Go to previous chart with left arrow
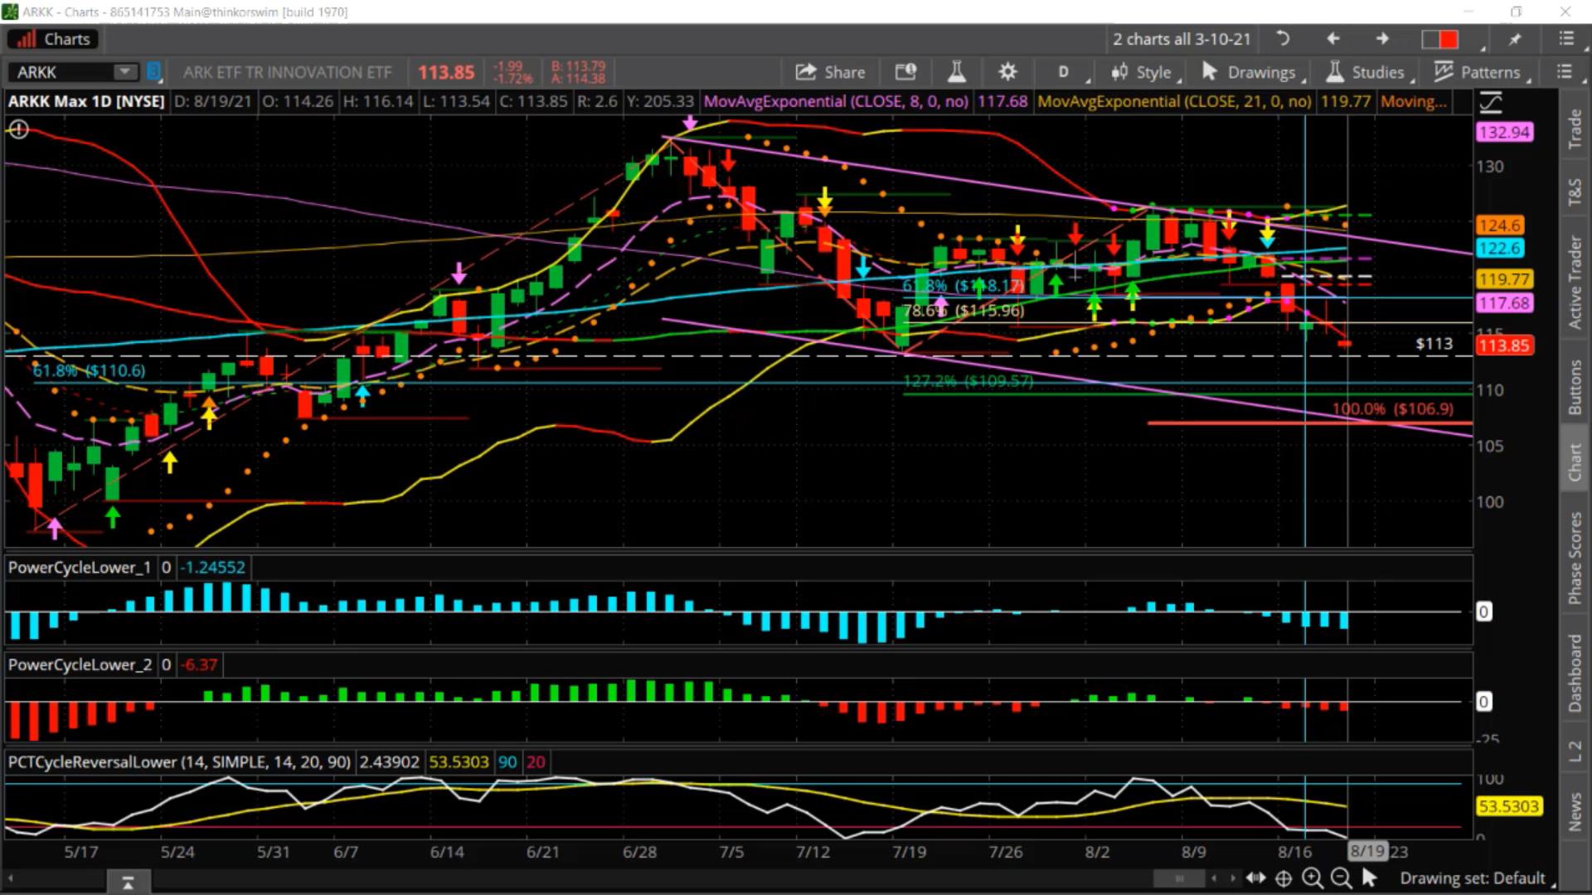Screen dimensions: 1592x895 (1332, 39)
